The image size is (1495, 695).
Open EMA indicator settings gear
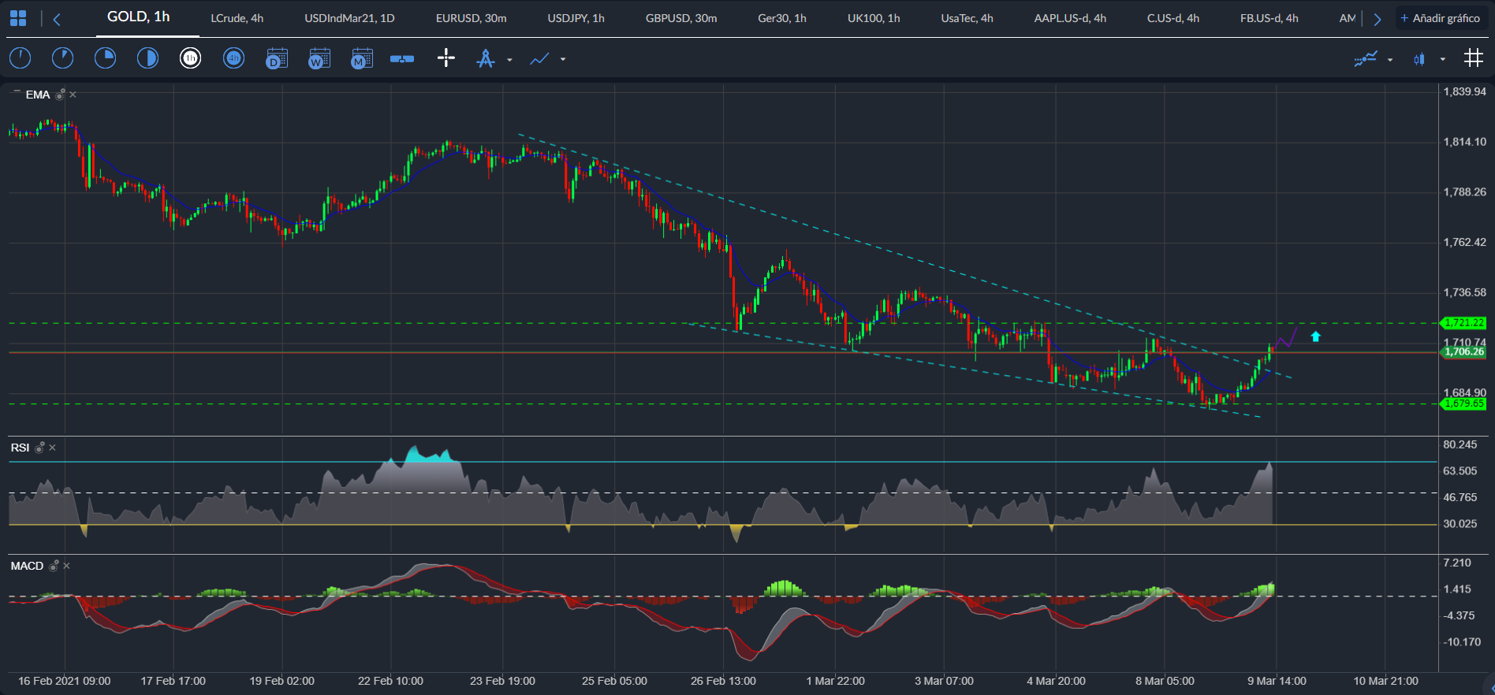pos(60,95)
